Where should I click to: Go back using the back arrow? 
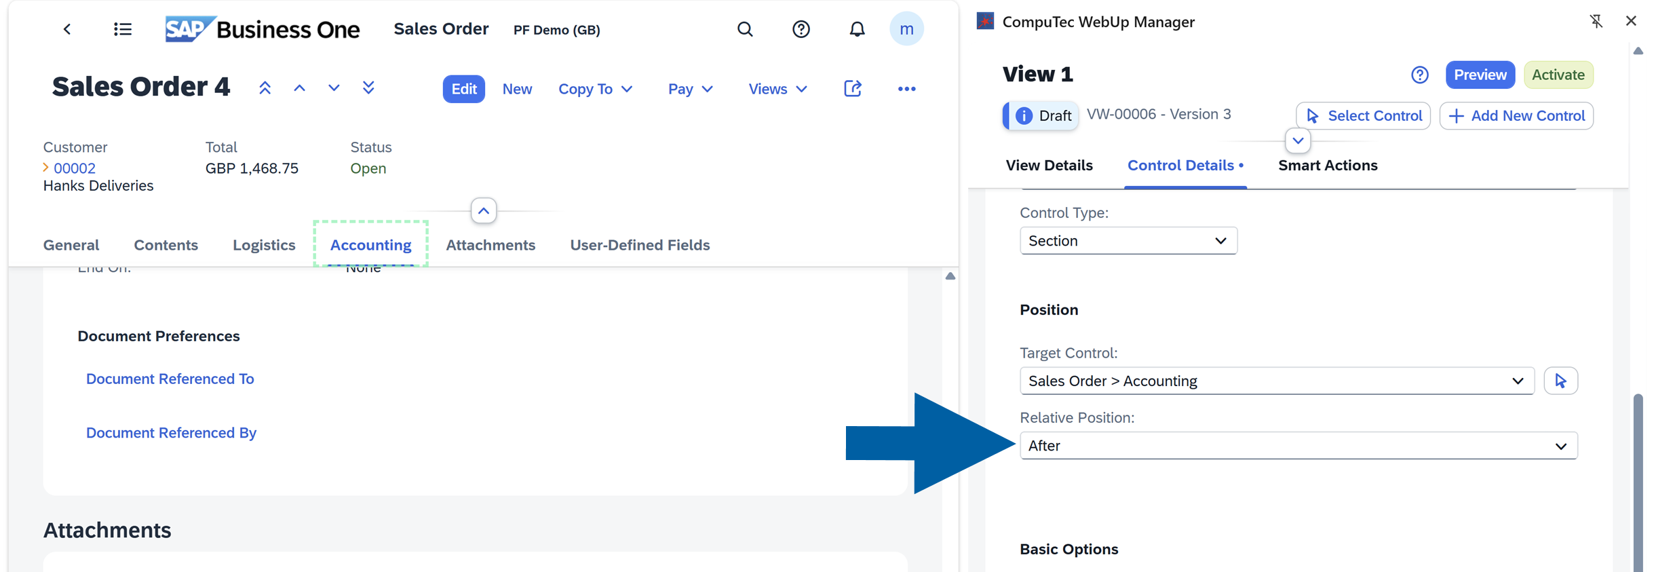coord(67,29)
